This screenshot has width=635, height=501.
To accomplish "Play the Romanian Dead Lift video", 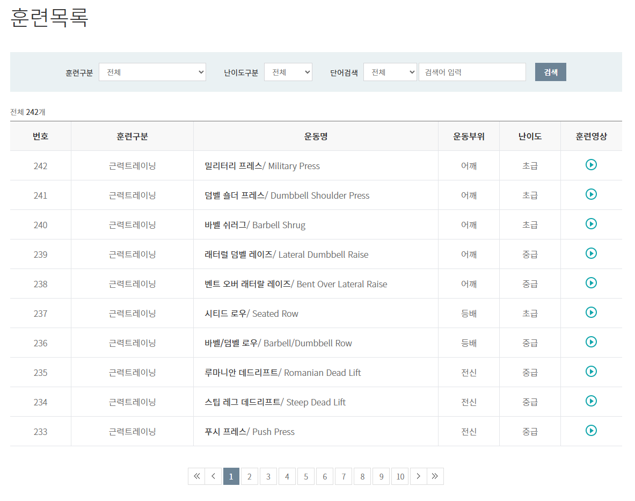I will (591, 372).
